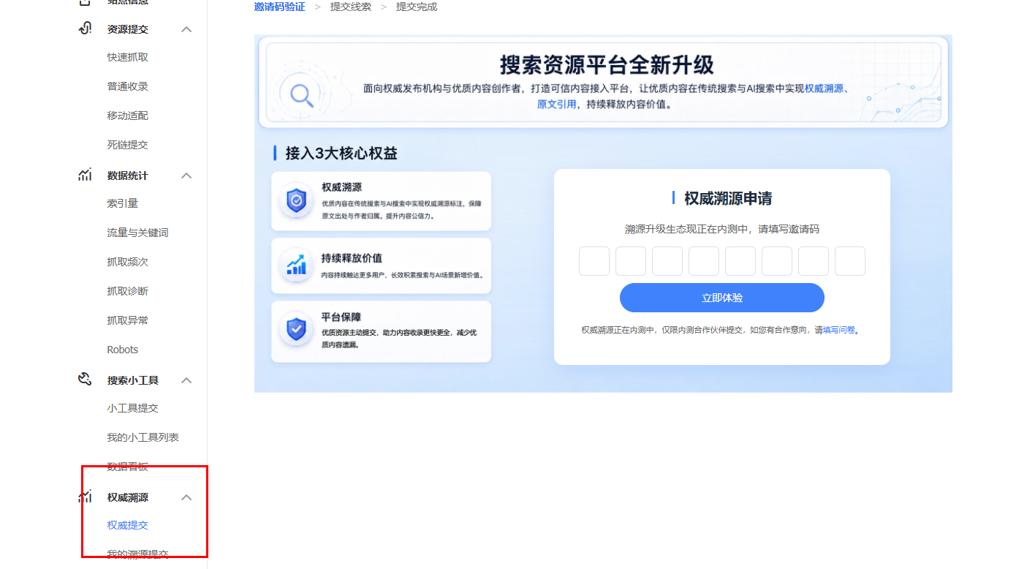Click the magnifying glass banner icon
Viewport: 1027px width, 569px height.
pos(301,95)
